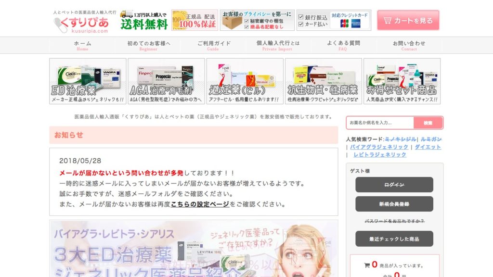Click the ログイン button

pyautogui.click(x=394, y=185)
